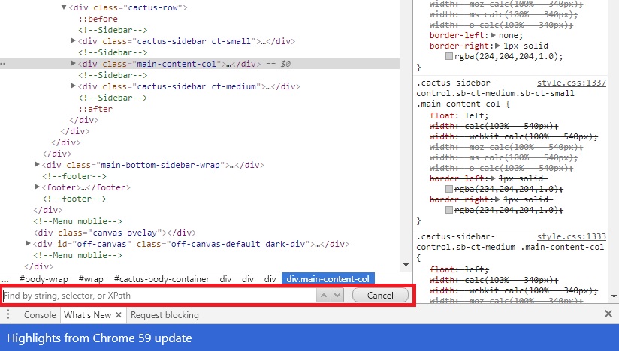Image resolution: width=619 pixels, height=351 pixels.
Task: Switch to Request blocking tab
Action: point(165,315)
